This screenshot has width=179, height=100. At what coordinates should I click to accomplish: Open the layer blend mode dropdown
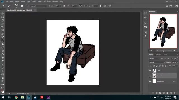coord(157,62)
